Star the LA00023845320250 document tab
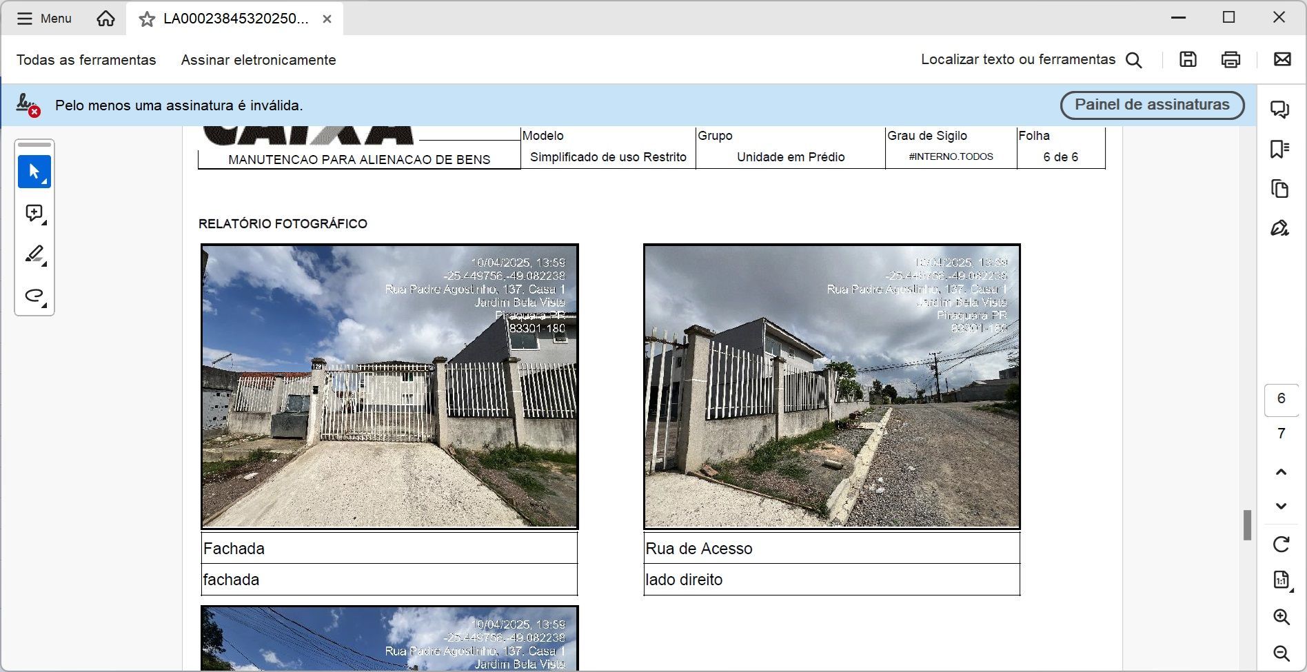Screen dimensions: 1307x672 click(x=147, y=19)
